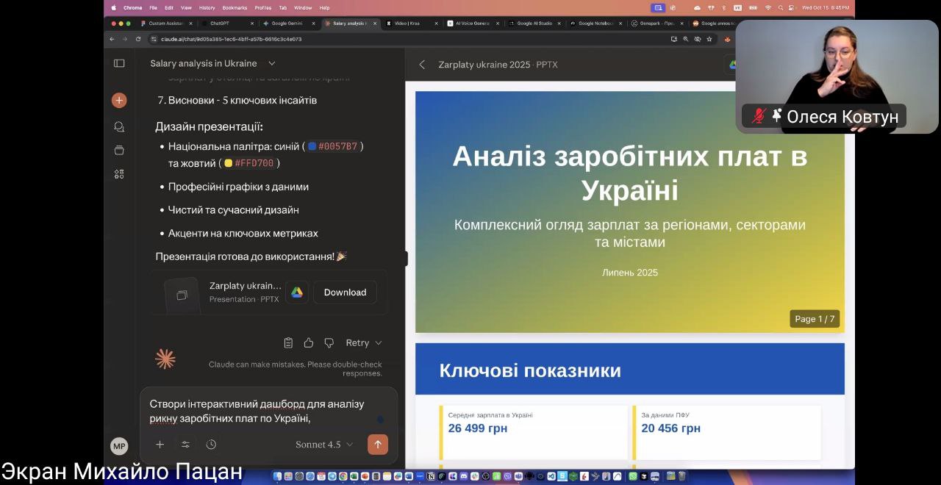Screen dimensions: 941x485
Task: Click the attach plus icon in the message box
Action: pos(160,444)
